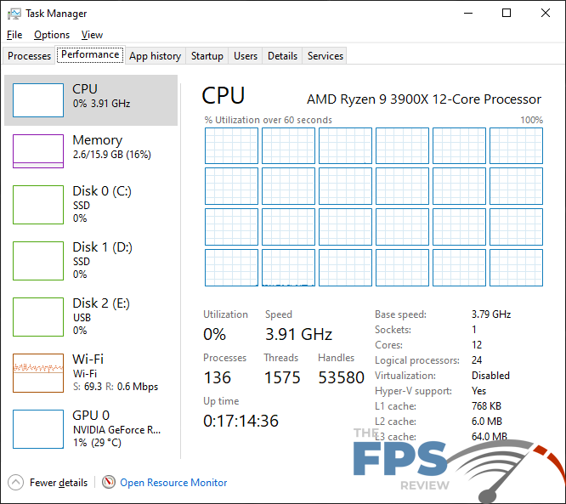Screen dimensions: 566x504
Task: Click the L2 cache value 6.0 MB
Action: tap(487, 422)
